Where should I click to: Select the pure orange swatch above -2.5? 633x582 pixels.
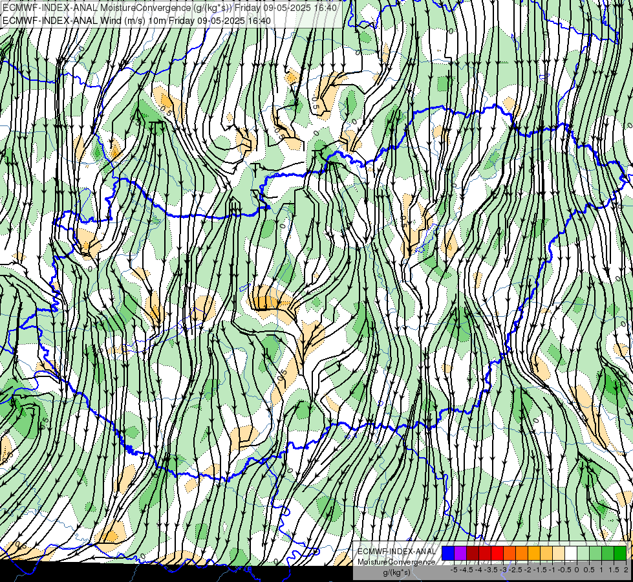coord(522,554)
